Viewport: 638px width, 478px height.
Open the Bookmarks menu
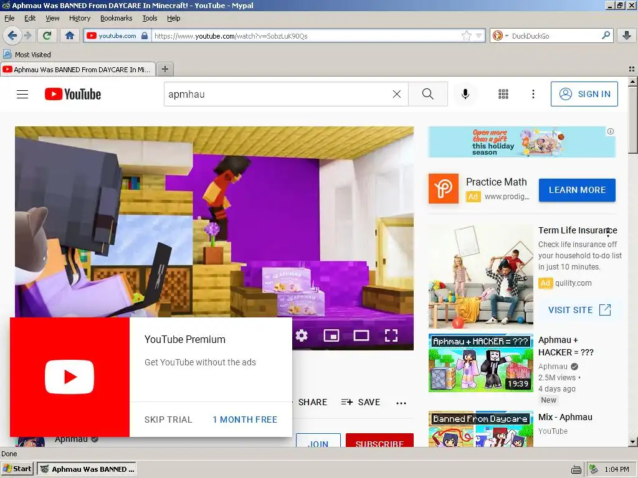coord(116,18)
